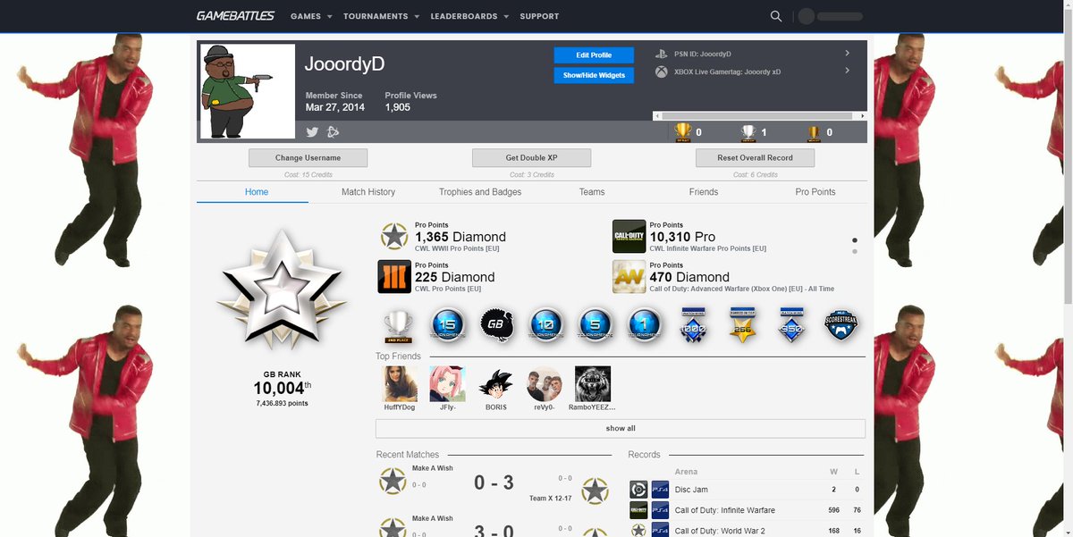Click the gold star 256 badge
Image resolution: width=1073 pixels, height=537 pixels.
pyautogui.click(x=742, y=325)
